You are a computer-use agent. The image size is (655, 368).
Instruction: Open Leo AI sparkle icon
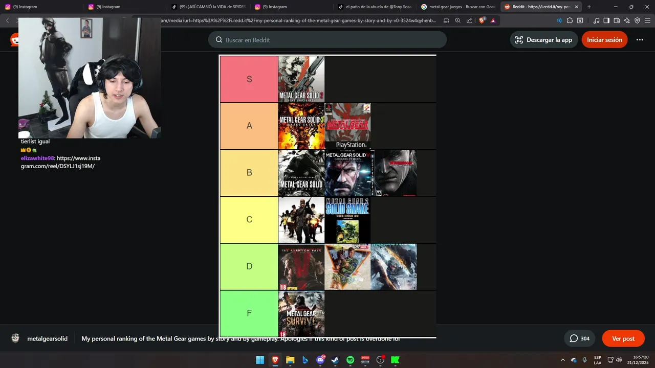pos(627,20)
